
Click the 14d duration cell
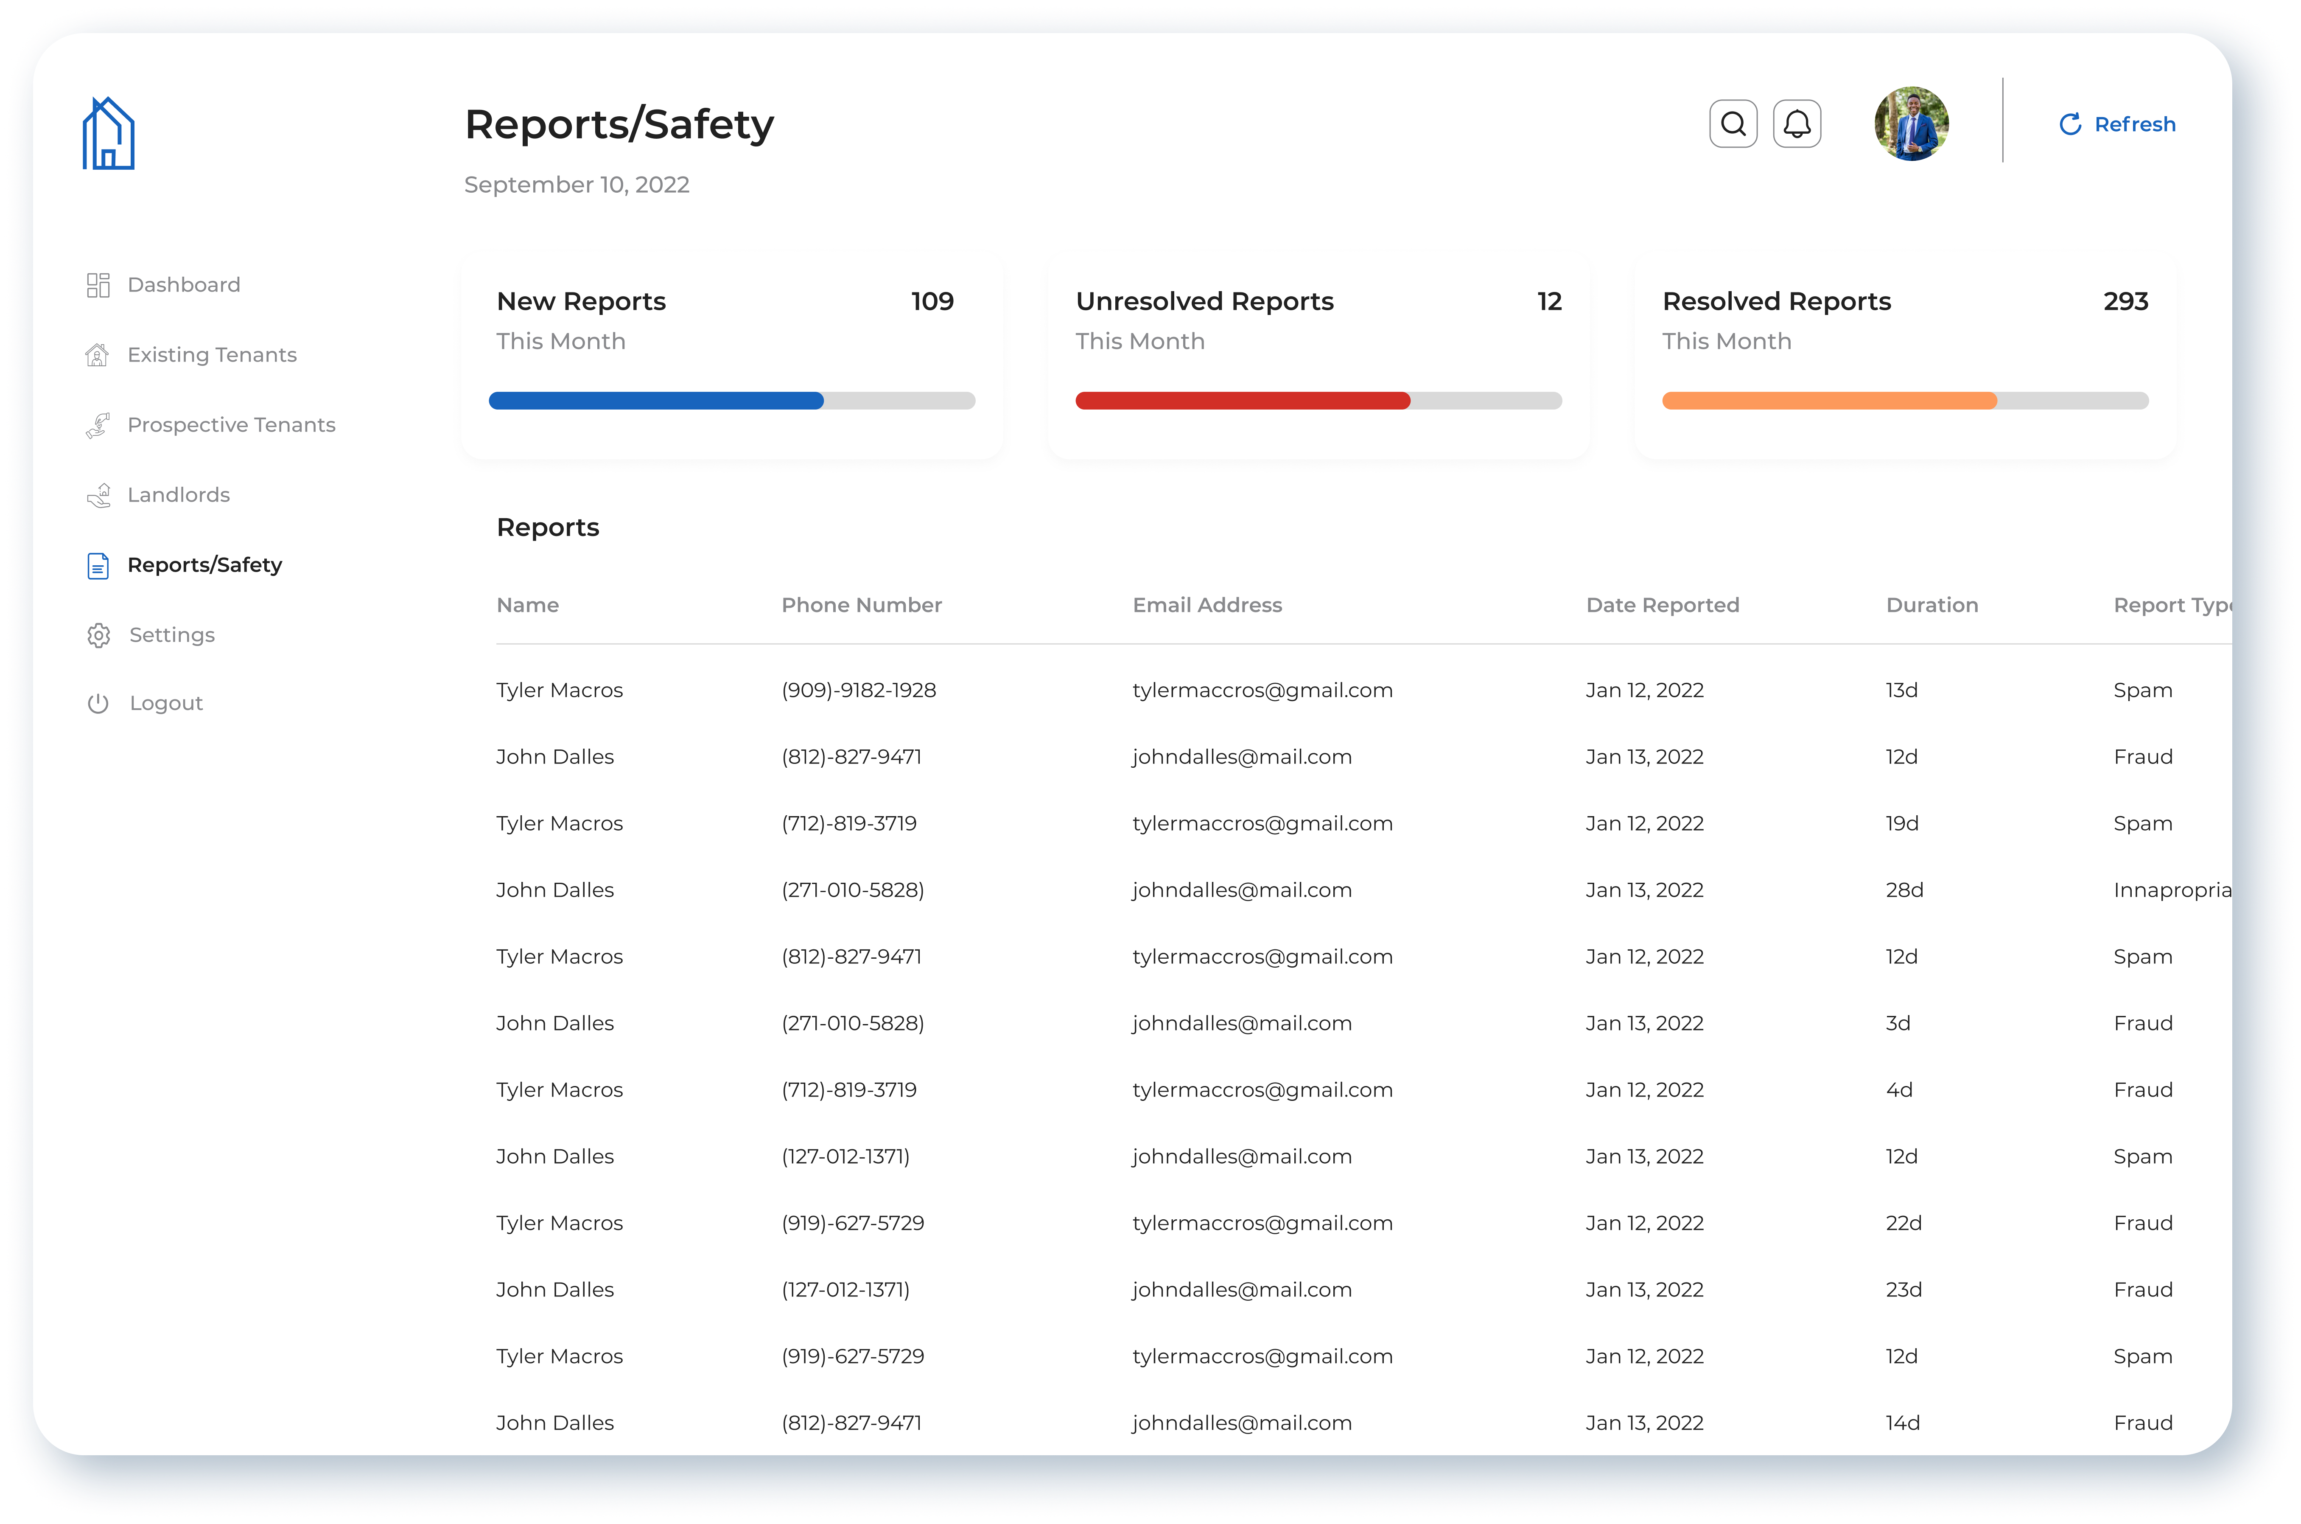click(1903, 1423)
